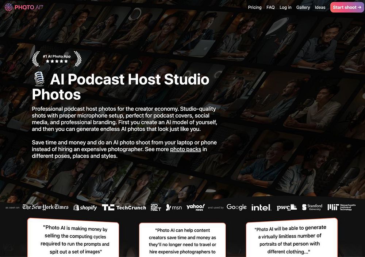Click the "and used by" label
The image size is (365, 257).
point(216,207)
